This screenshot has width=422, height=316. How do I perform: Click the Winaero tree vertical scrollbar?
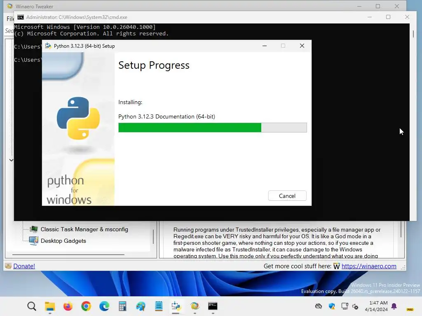pos(153,237)
